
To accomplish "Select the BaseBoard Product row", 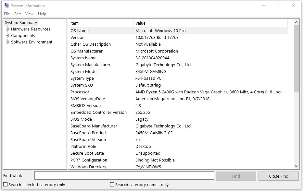I will click(x=179, y=133).
